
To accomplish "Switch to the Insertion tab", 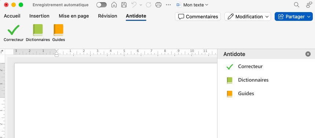I will click(39, 16).
